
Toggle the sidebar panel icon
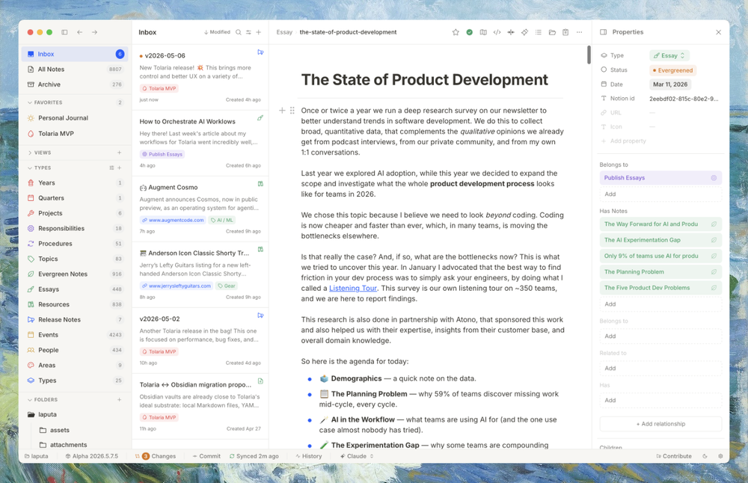[x=64, y=32]
